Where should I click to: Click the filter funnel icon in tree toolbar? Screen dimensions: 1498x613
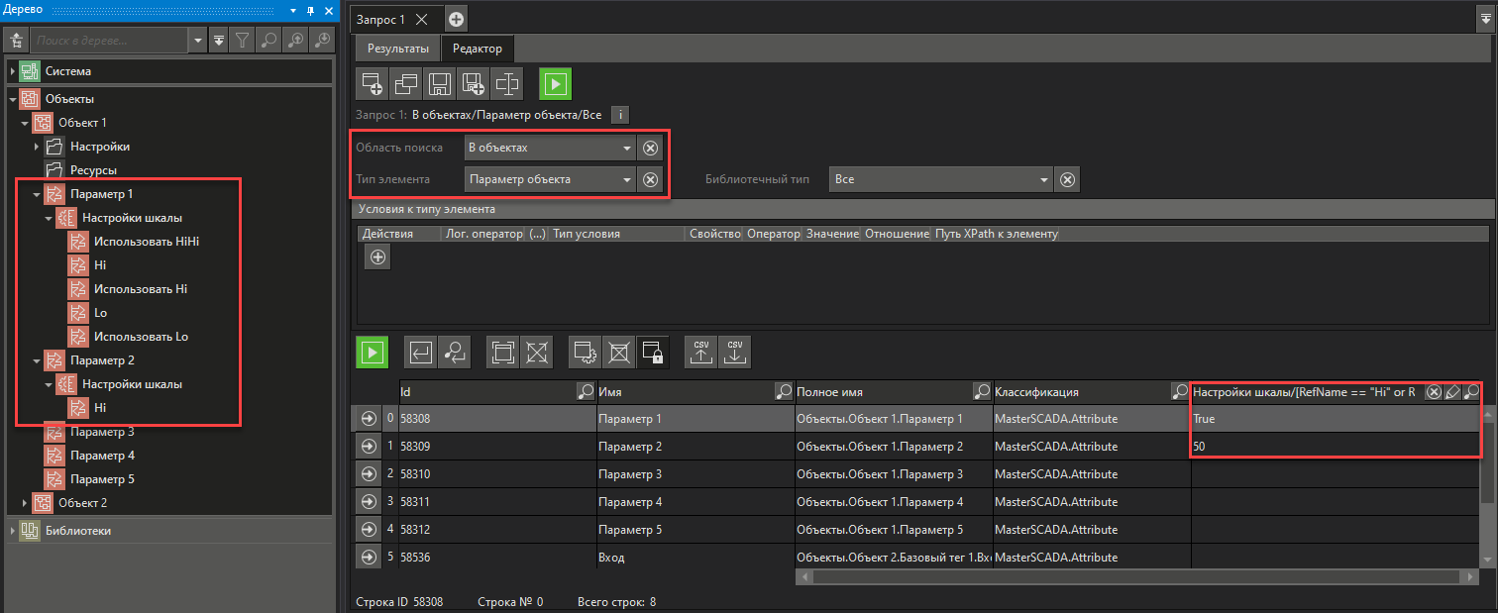pos(242,41)
